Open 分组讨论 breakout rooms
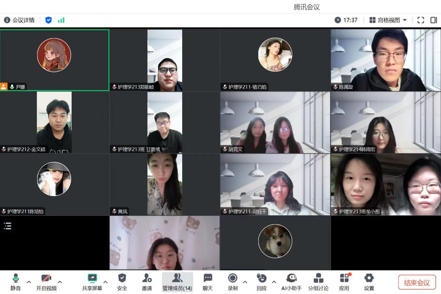441x294 pixels. pos(318,282)
